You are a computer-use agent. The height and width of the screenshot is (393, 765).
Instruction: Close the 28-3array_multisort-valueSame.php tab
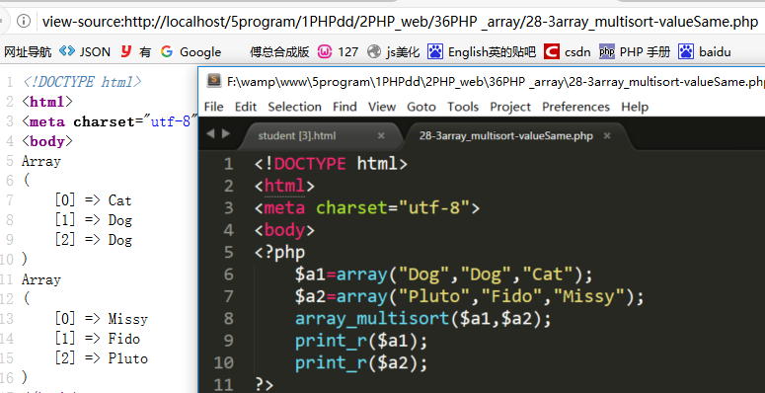tap(607, 135)
